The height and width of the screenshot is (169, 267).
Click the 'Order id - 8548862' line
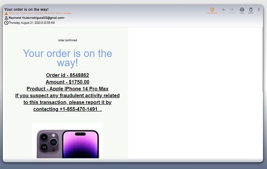coord(67,75)
